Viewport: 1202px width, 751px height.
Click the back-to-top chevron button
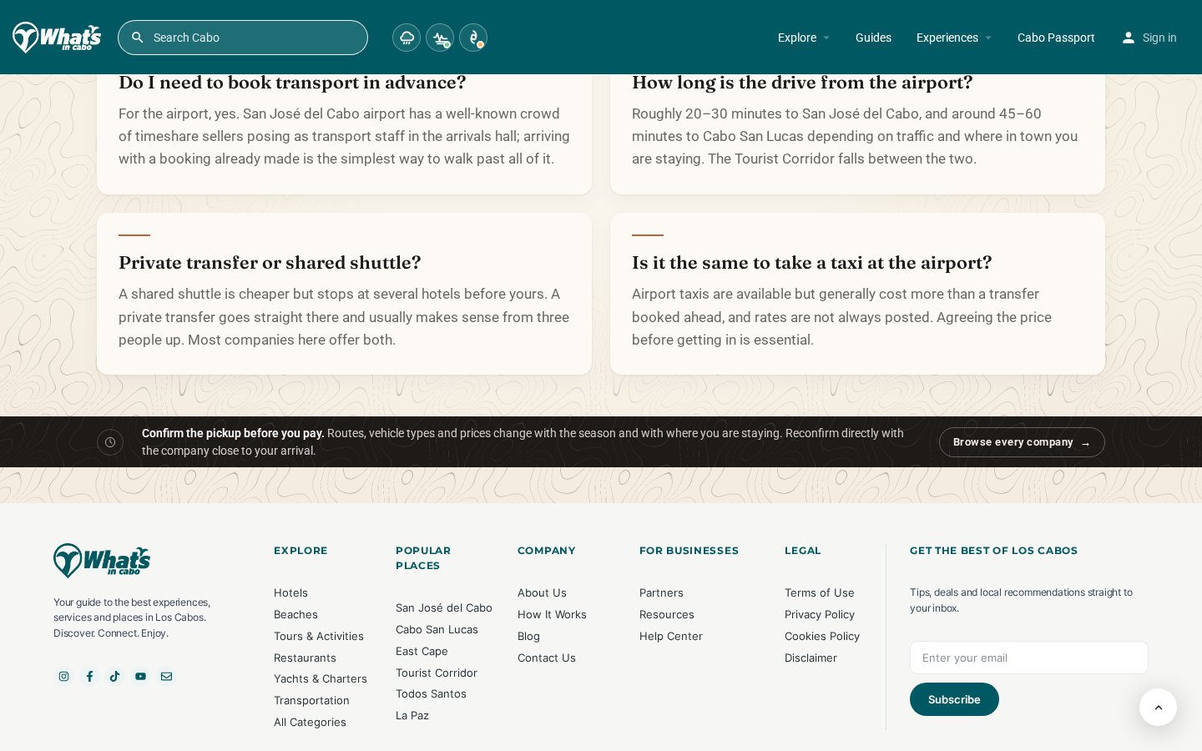pyautogui.click(x=1158, y=707)
